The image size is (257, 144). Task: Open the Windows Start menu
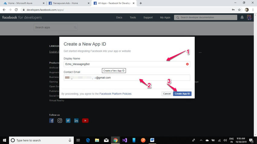(5, 140)
